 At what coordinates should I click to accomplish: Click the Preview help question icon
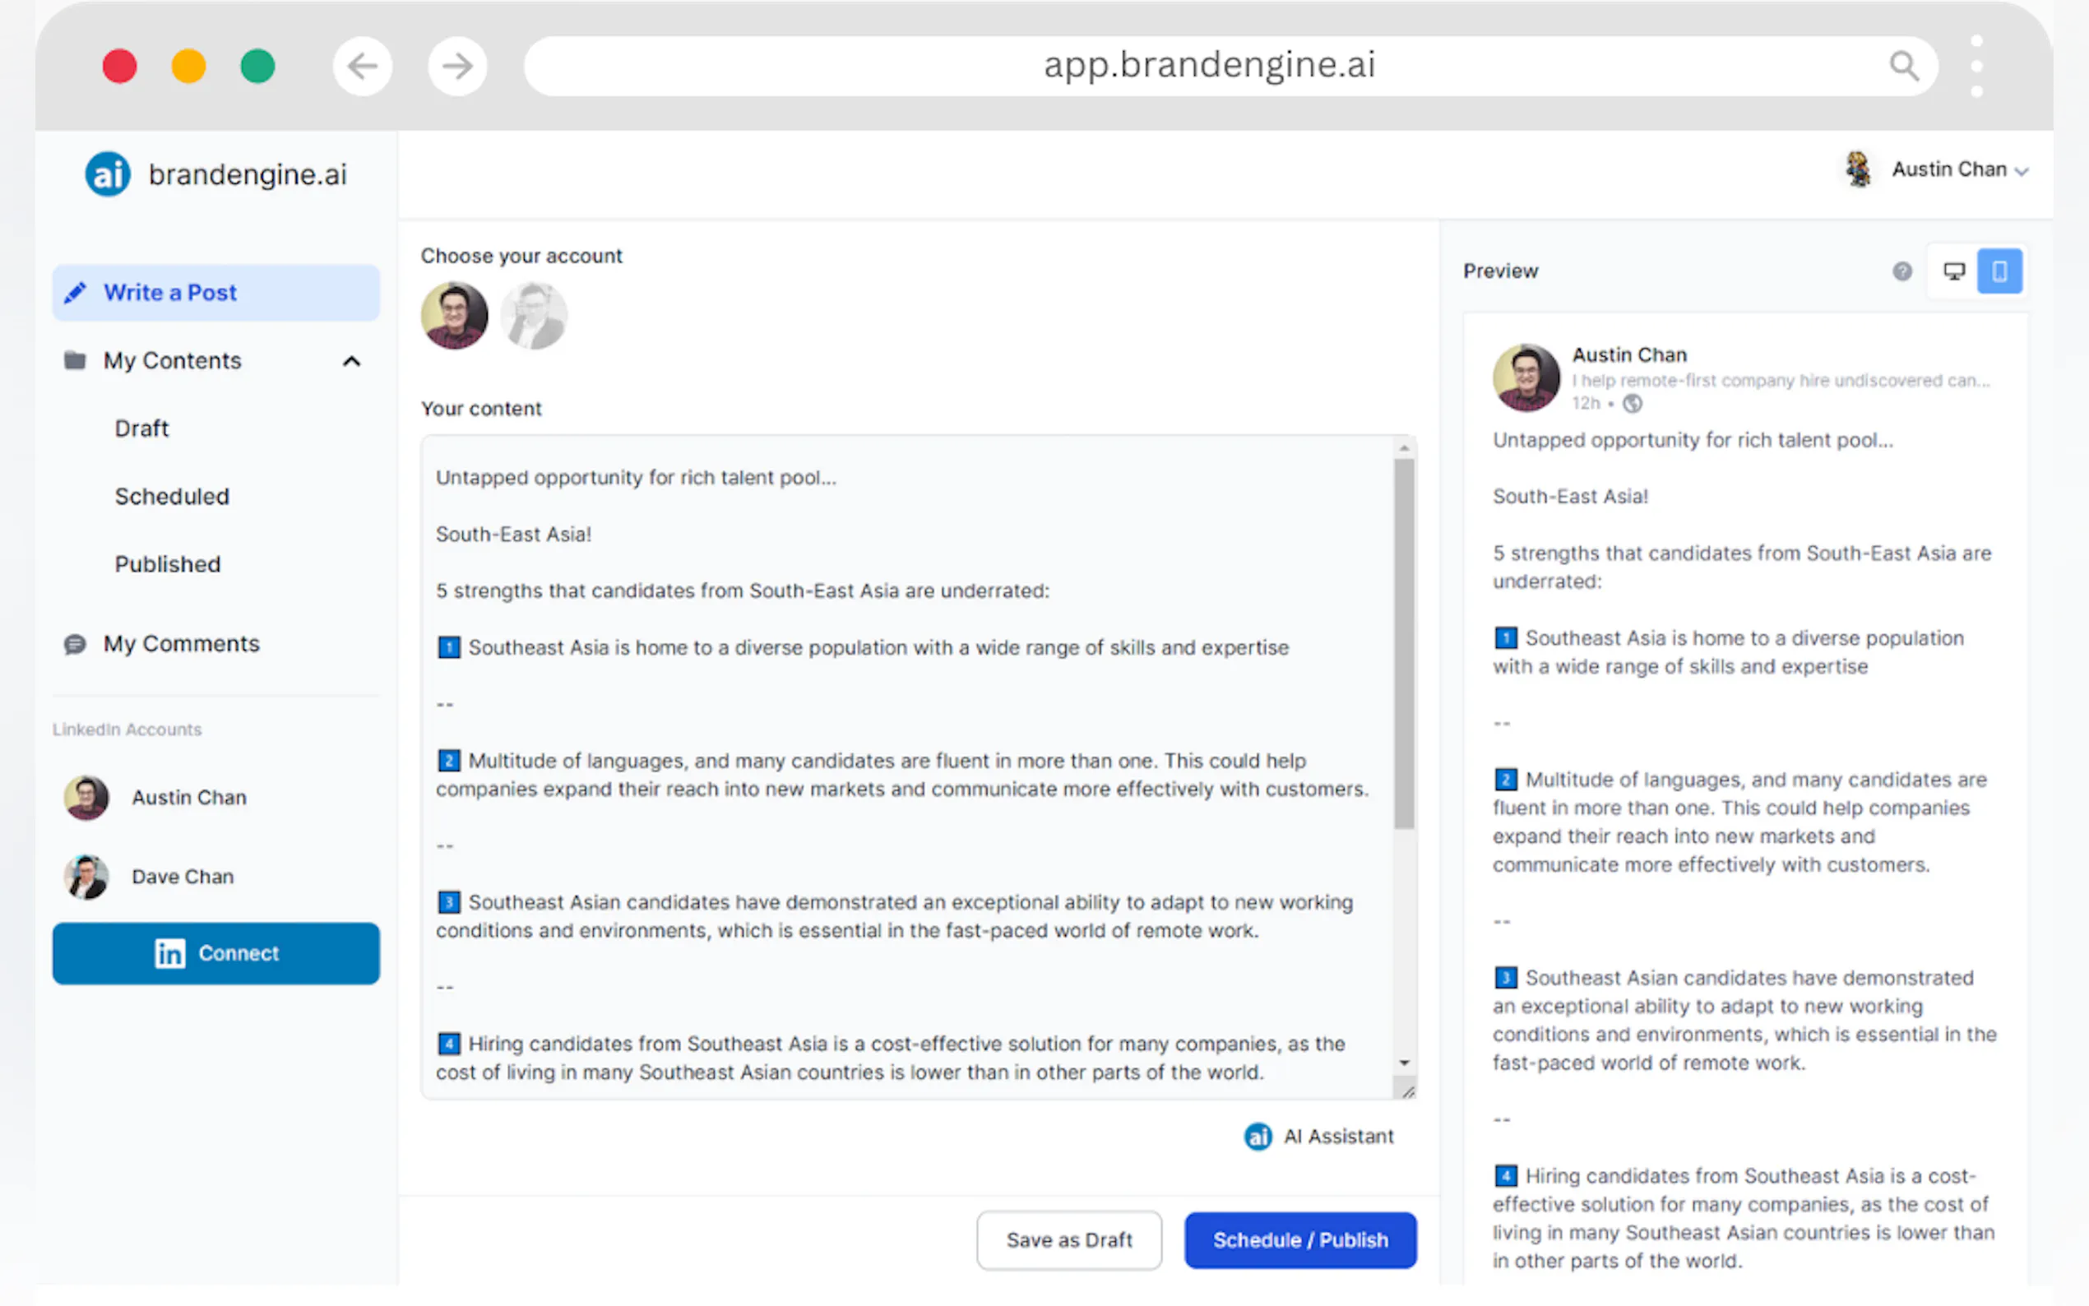(x=1901, y=271)
